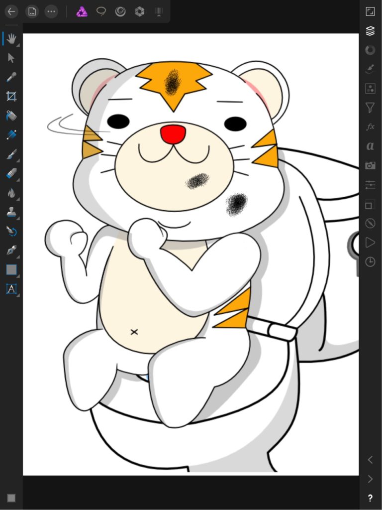The image size is (382, 510).
Task: Tap the gray rectangle shape tool swatch
Action: pyautogui.click(x=11, y=269)
